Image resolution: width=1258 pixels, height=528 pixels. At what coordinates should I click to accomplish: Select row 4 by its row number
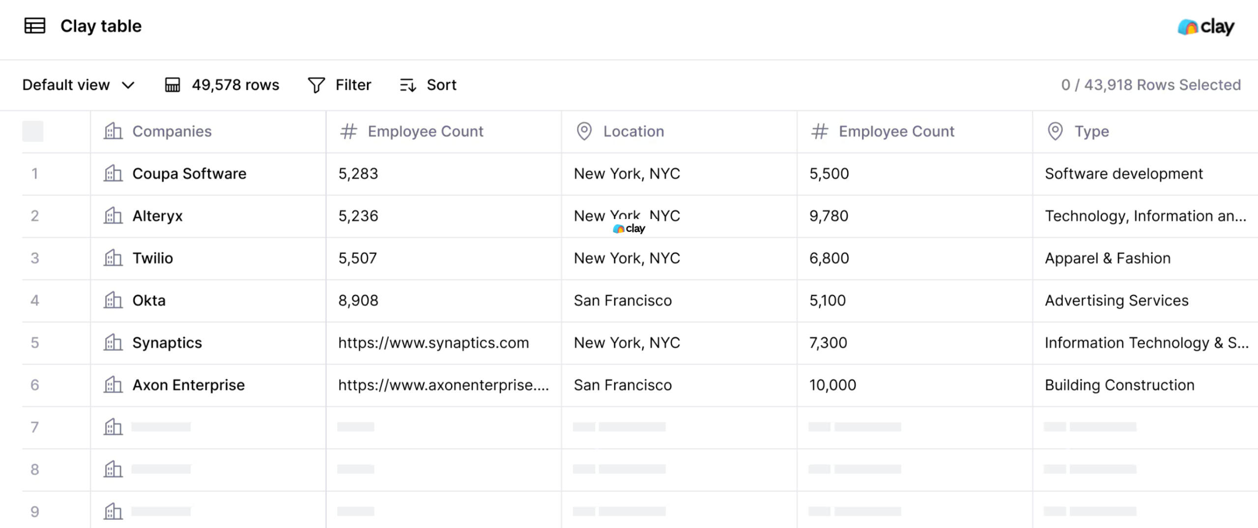click(x=34, y=300)
